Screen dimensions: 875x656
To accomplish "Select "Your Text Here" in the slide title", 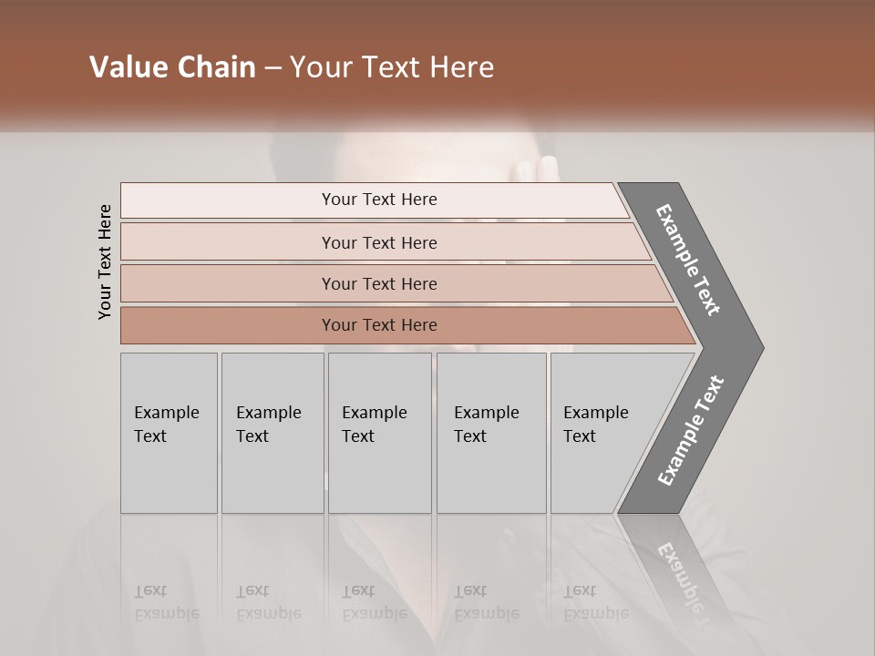I will point(392,67).
